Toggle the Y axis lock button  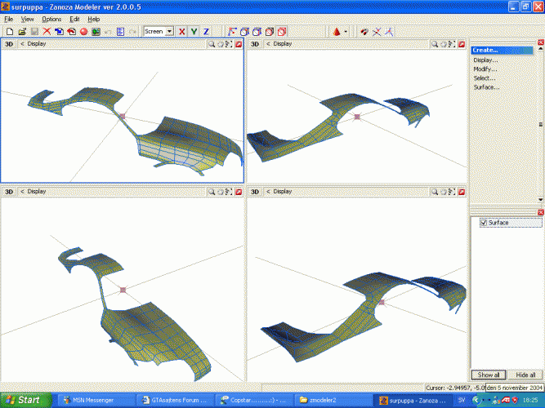click(194, 31)
